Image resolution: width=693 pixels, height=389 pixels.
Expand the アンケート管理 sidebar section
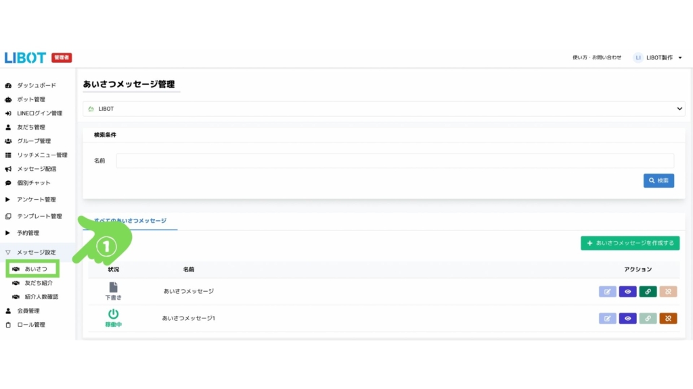click(36, 199)
